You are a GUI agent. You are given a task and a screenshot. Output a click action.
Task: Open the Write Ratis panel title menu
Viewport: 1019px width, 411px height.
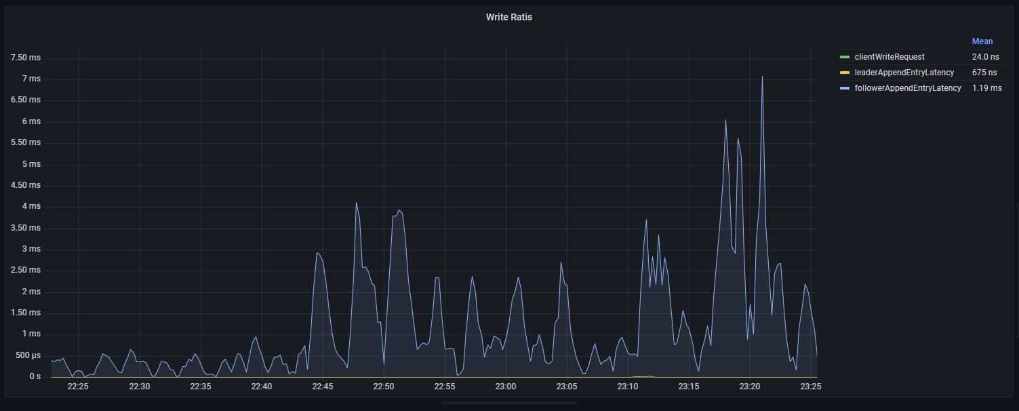pyautogui.click(x=509, y=17)
